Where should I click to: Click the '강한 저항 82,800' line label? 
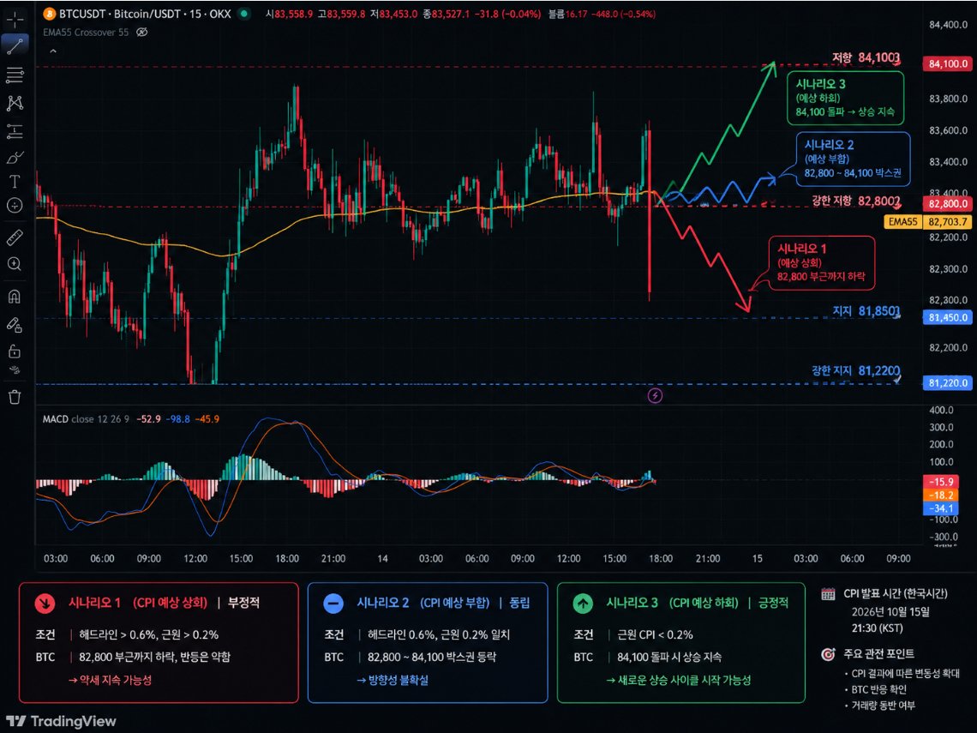(855, 201)
